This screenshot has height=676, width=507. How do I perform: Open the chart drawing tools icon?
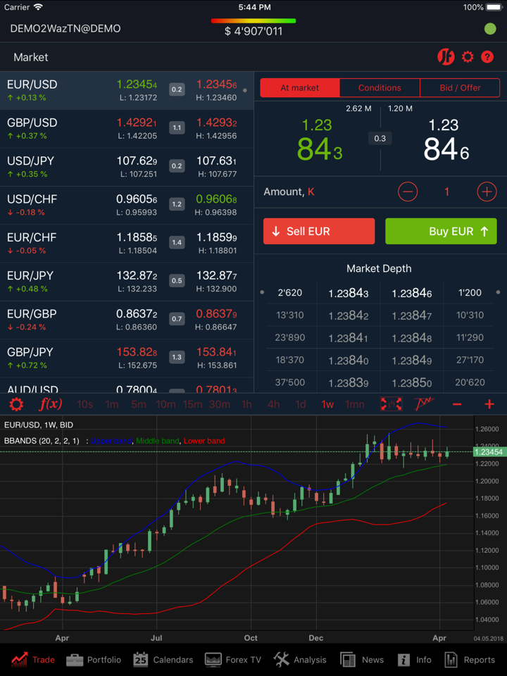424,404
